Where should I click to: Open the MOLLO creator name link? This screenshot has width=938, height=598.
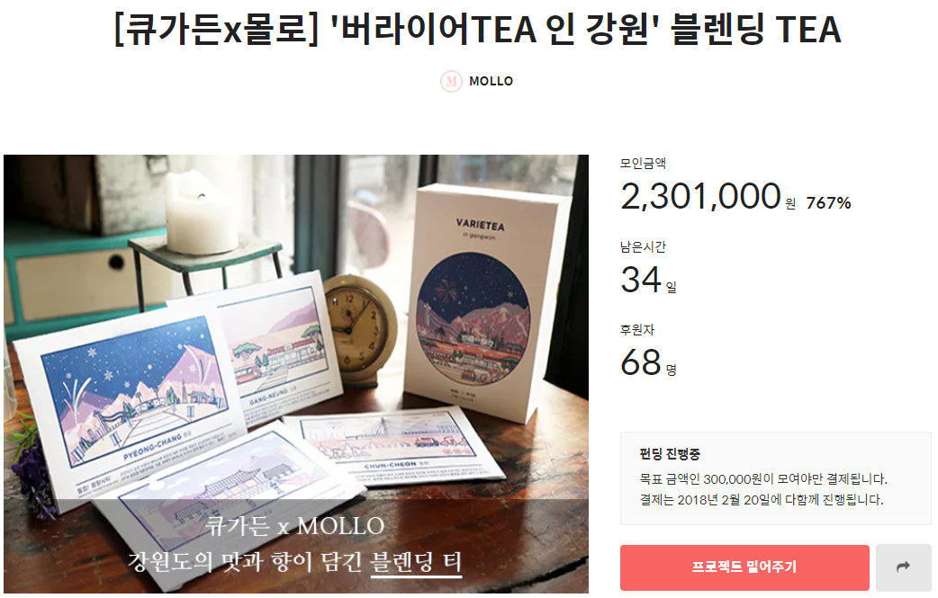(x=491, y=81)
